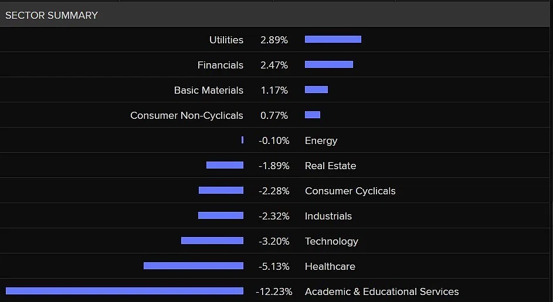Select the Healthcare -5.13% bar
Image resolution: width=553 pixels, height=302 pixels.
[x=194, y=266]
